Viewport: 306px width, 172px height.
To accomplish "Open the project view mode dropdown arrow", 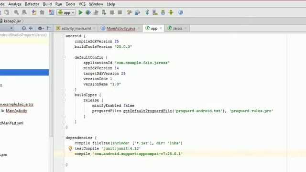I will coord(11,28).
